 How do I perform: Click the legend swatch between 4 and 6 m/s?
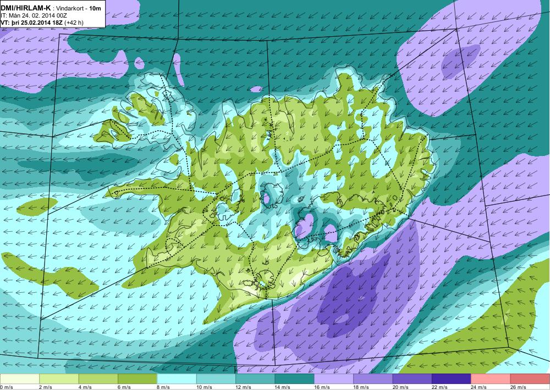click(x=98, y=379)
